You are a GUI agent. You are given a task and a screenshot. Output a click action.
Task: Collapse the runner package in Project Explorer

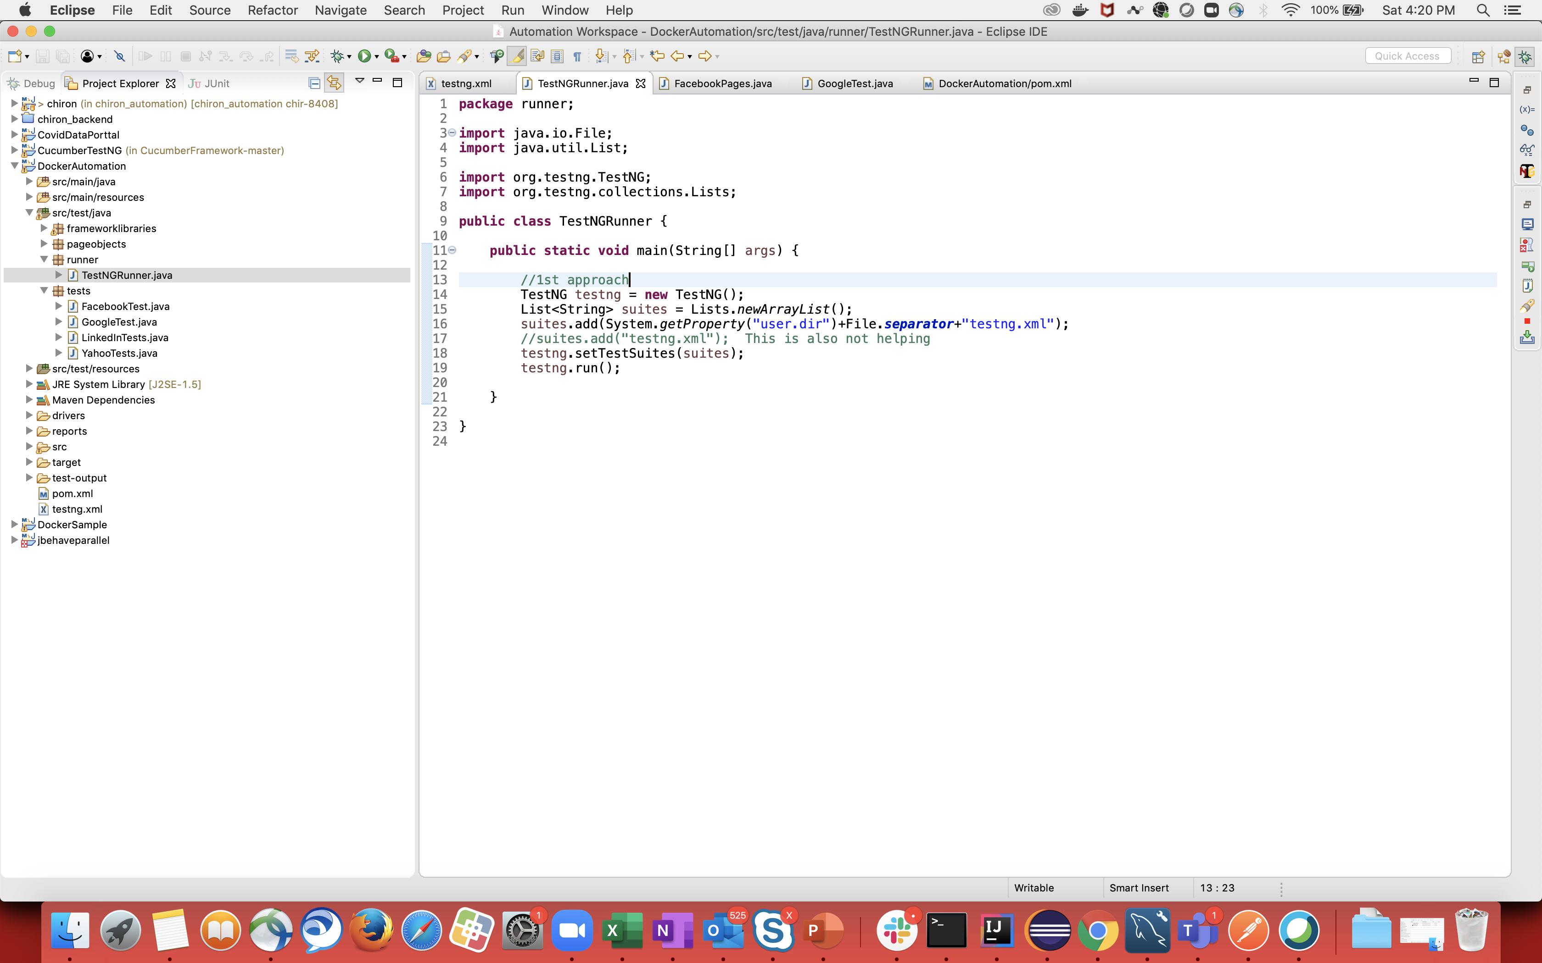44,259
